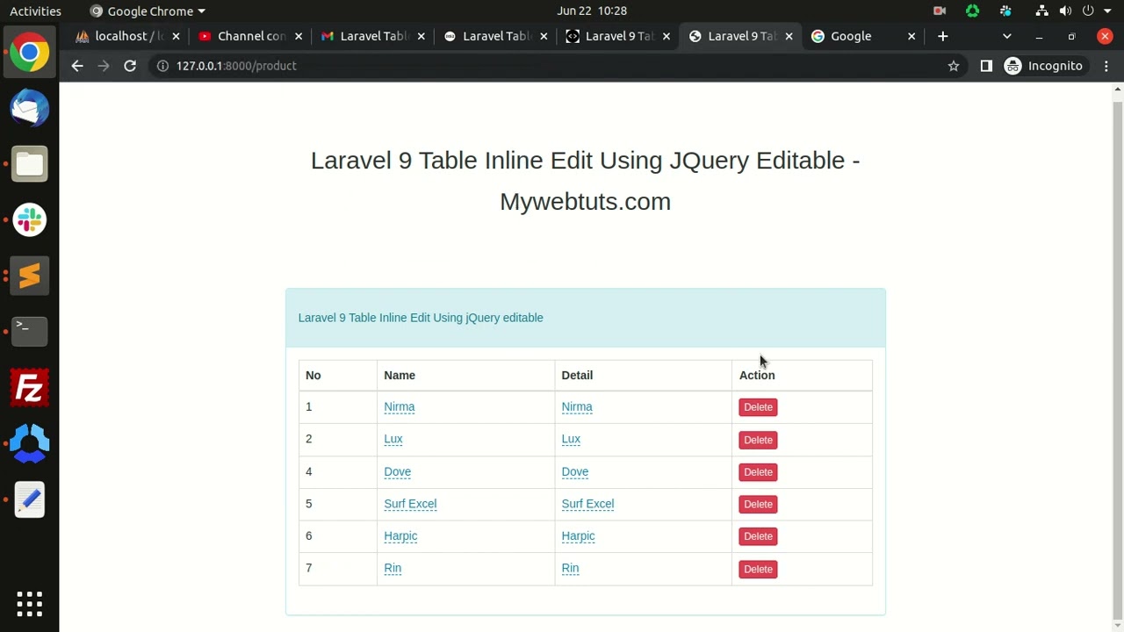
Task: Expand the tab search dropdown
Action: [x=1007, y=36]
